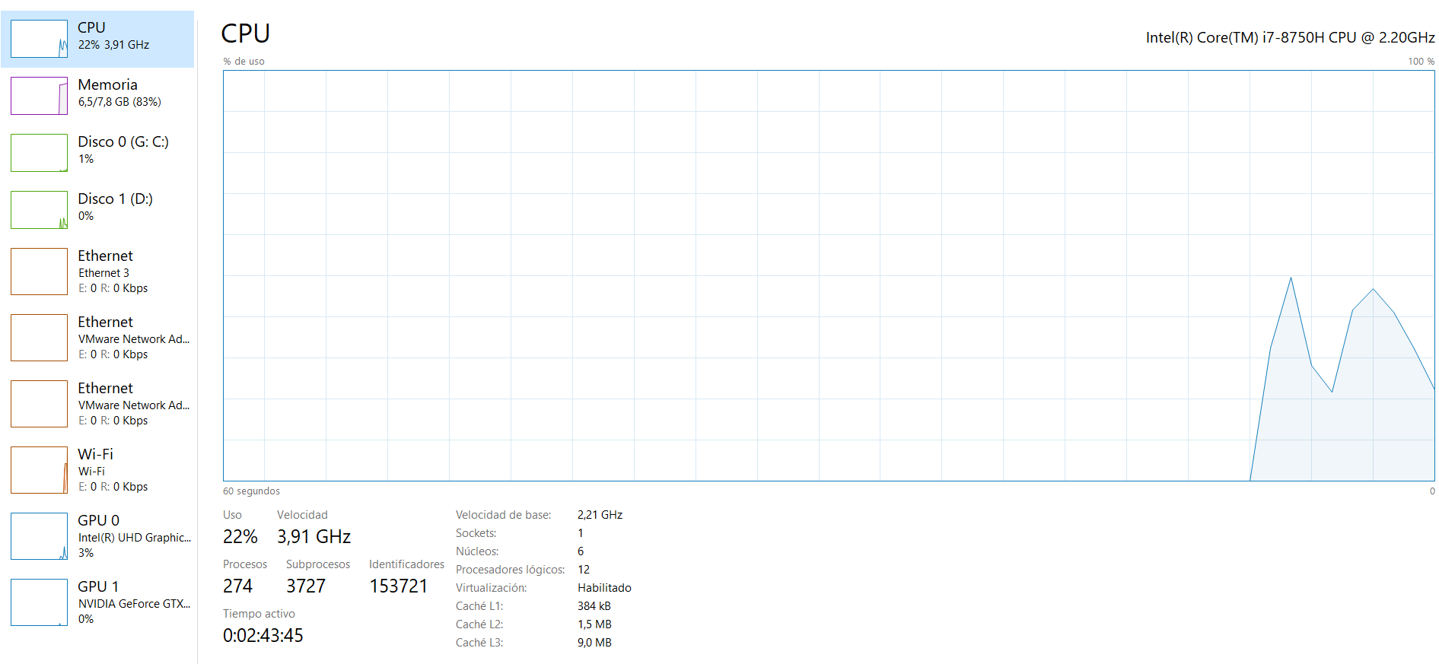The height and width of the screenshot is (664, 1439).
Task: Click the Ethernet 3 orange graph thumbnail
Action: coord(39,272)
